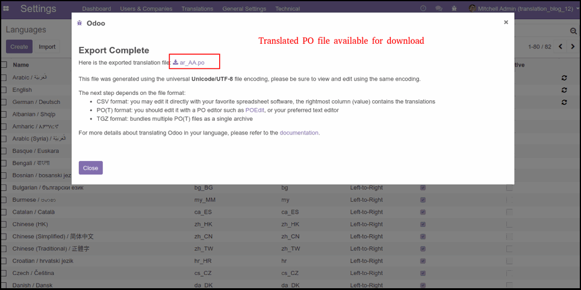Open the Mitchell Admin user dropdown

tap(524, 8)
